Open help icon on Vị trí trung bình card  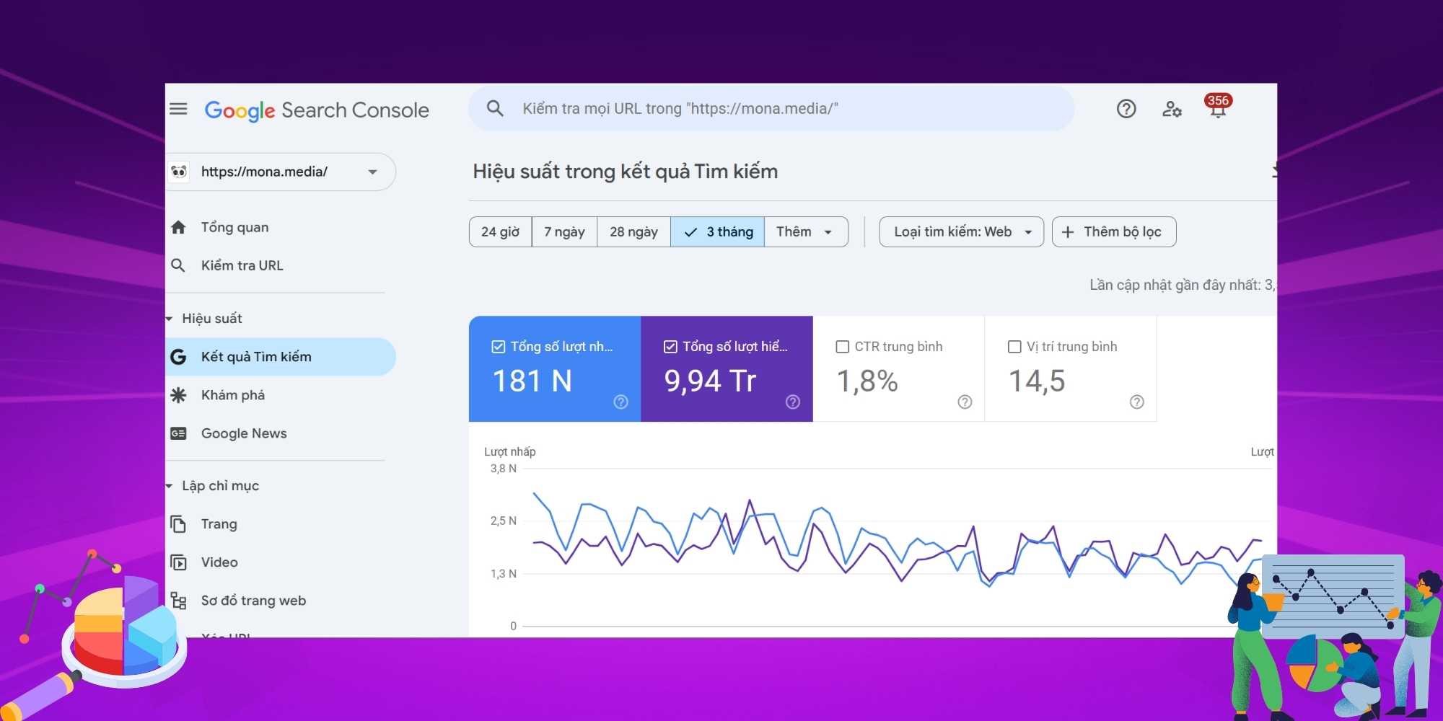tap(1137, 402)
